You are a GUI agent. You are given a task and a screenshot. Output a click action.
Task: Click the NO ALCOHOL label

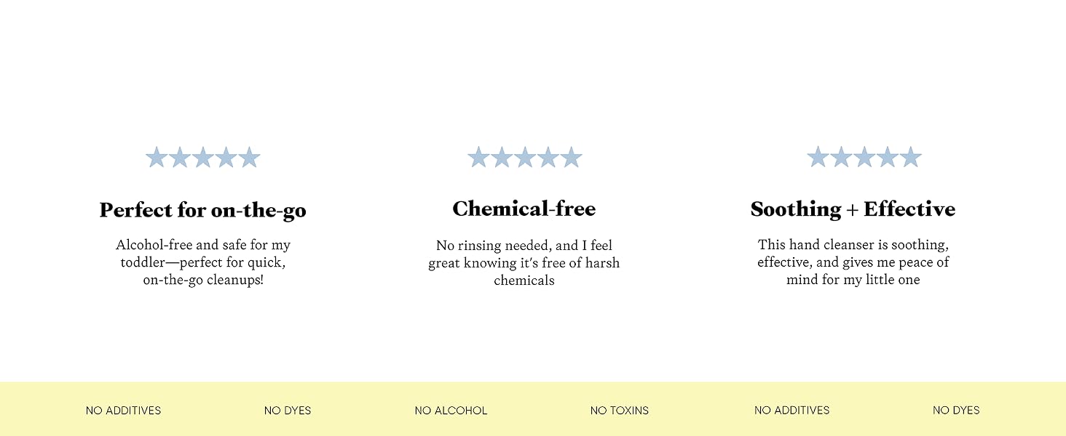tap(451, 411)
